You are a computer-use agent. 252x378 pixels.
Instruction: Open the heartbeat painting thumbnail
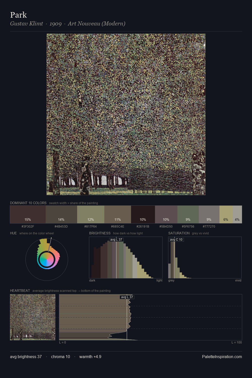pos(33,317)
